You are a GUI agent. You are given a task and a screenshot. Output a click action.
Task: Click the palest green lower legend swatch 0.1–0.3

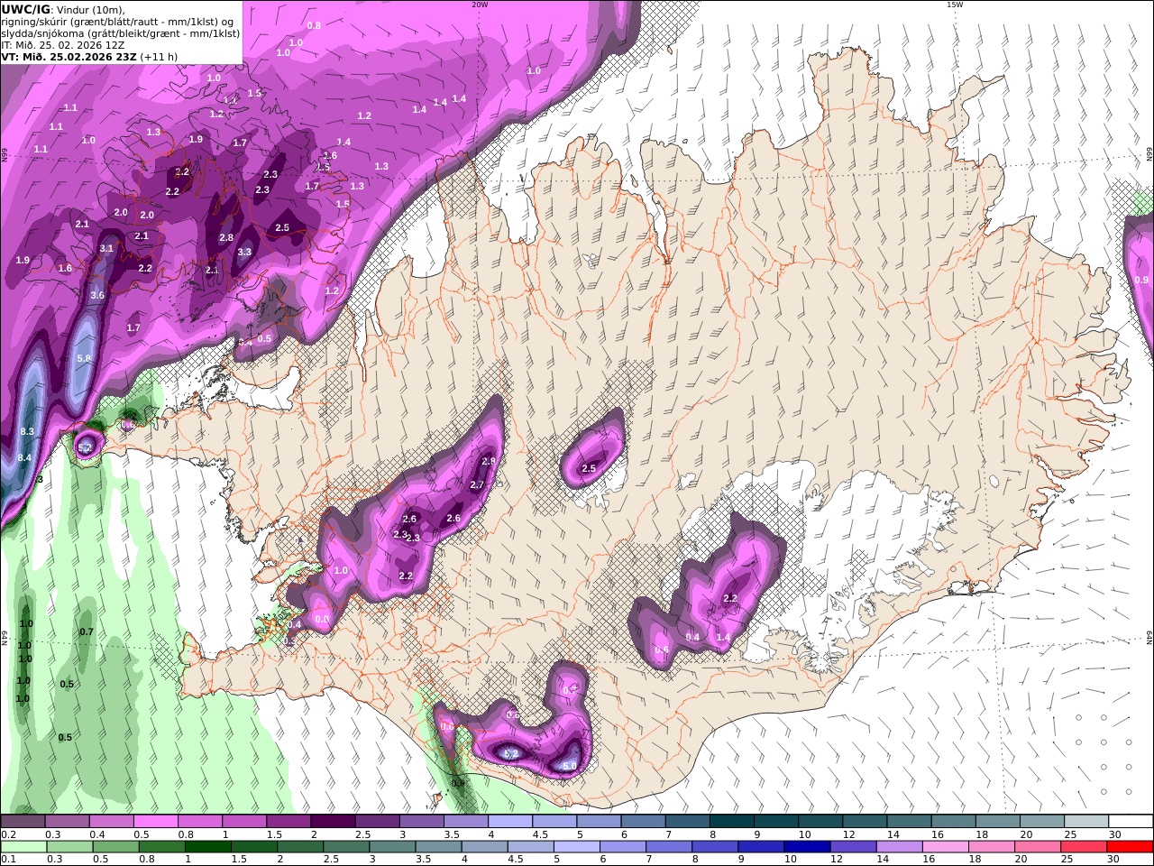pos(23,847)
